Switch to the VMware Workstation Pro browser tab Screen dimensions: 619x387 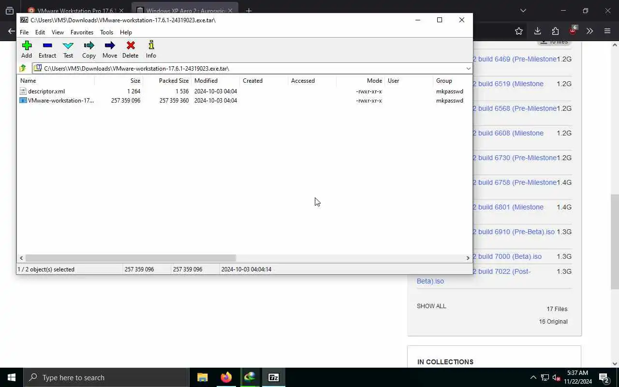[x=75, y=11]
